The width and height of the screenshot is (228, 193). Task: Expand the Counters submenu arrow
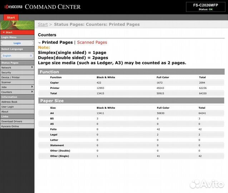[x=32, y=91]
